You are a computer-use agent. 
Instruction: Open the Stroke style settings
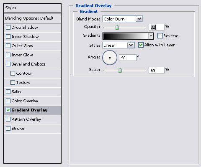tap(32, 129)
